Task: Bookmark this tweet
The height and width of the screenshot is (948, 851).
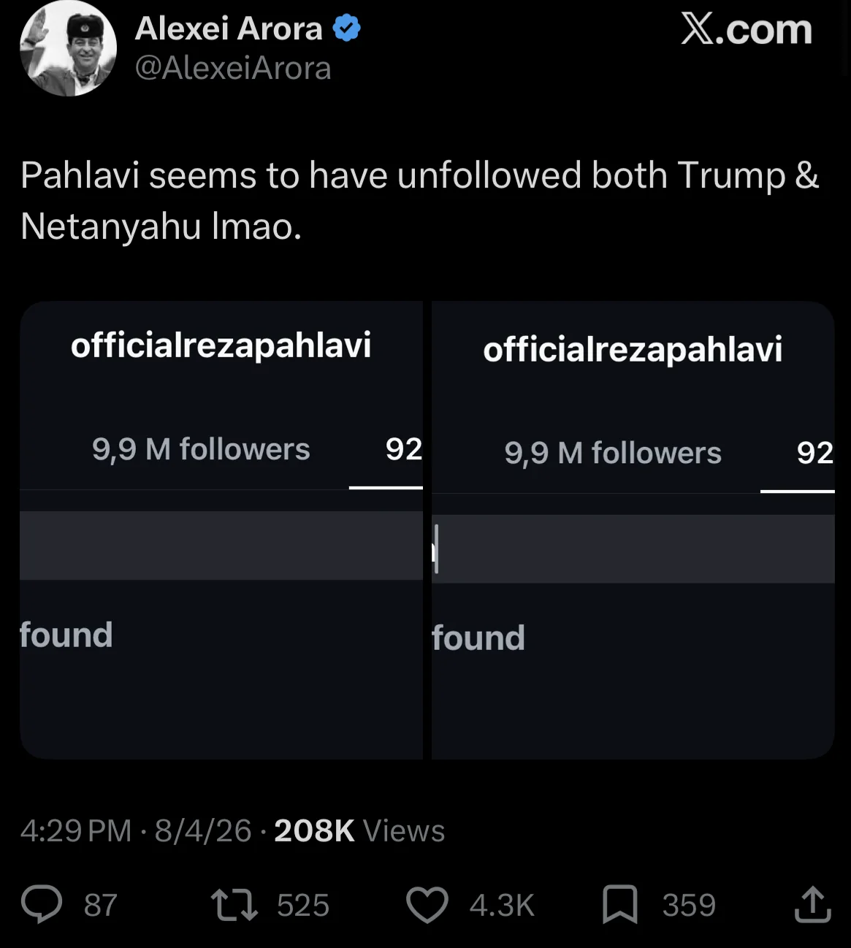Action: pos(620,904)
